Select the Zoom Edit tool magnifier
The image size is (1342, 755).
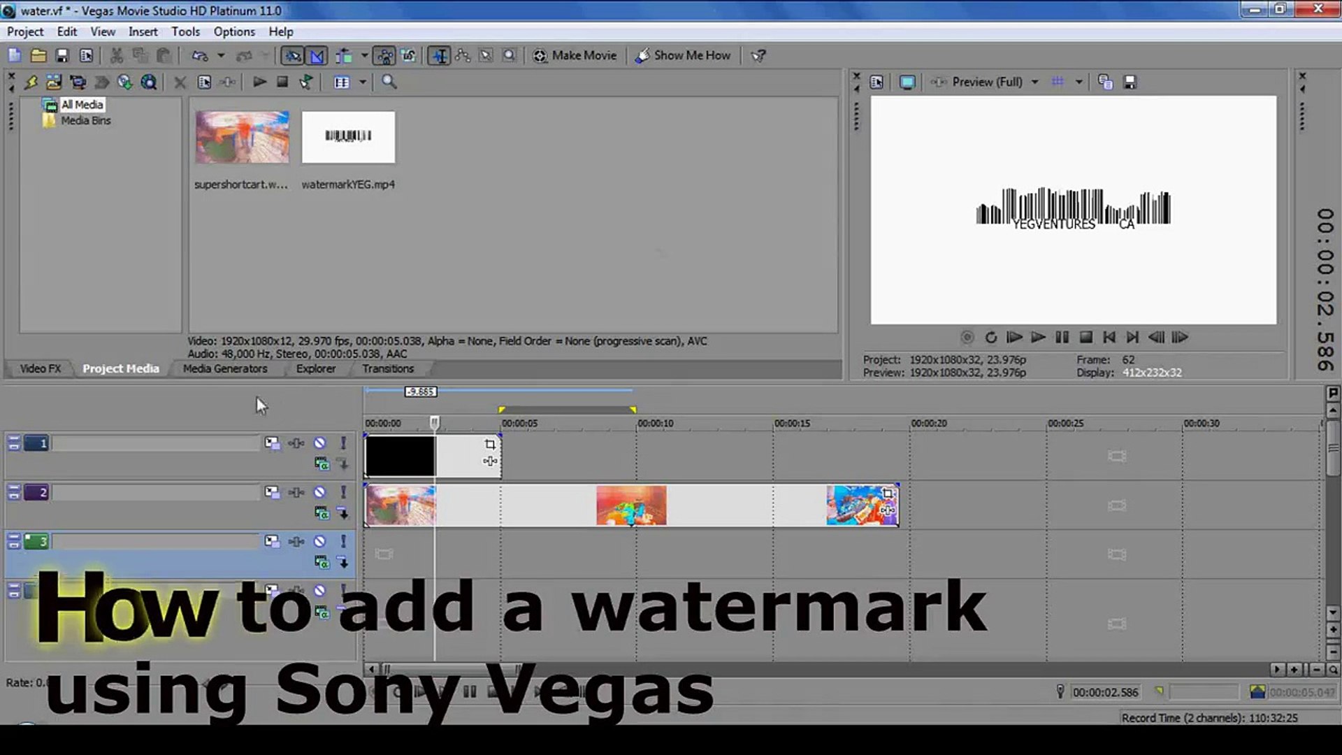[510, 55]
